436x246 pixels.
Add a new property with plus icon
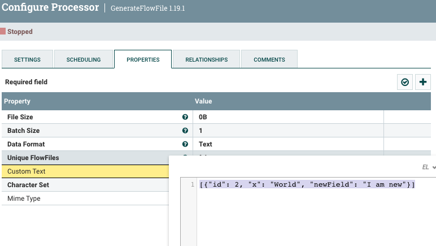coord(423,82)
